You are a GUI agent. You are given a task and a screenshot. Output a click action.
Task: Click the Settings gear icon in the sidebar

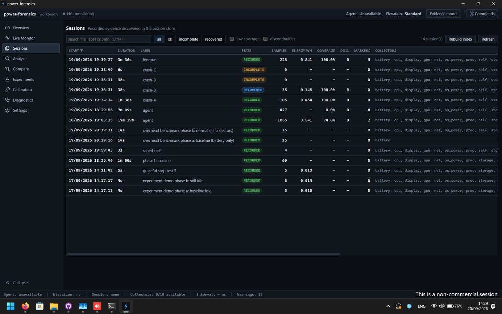tap(7, 110)
